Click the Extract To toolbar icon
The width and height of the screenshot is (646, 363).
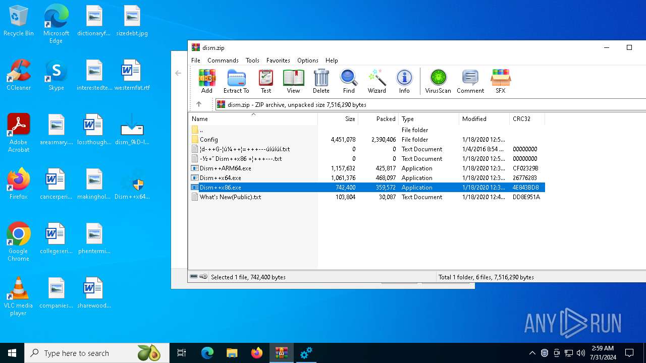point(236,81)
